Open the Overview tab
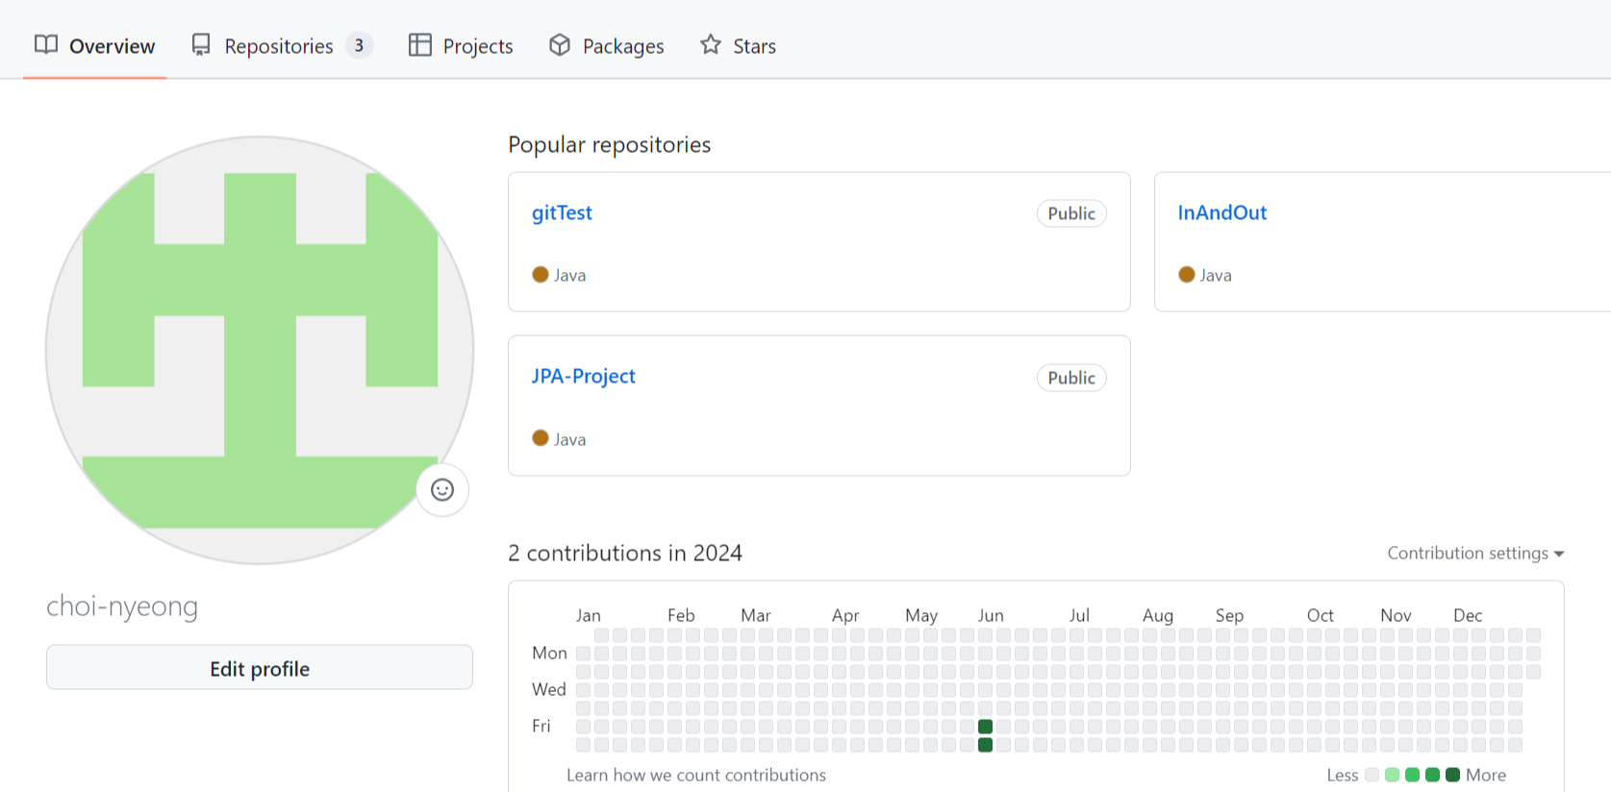This screenshot has width=1611, height=792. pos(94,46)
